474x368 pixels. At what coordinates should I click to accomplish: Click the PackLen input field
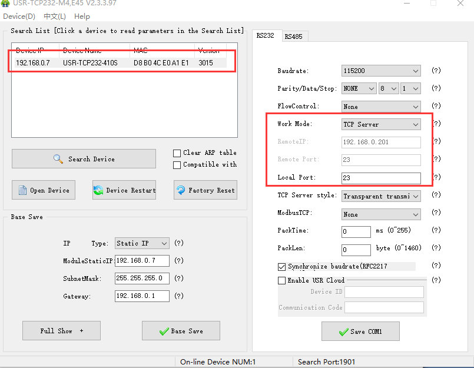(356, 250)
